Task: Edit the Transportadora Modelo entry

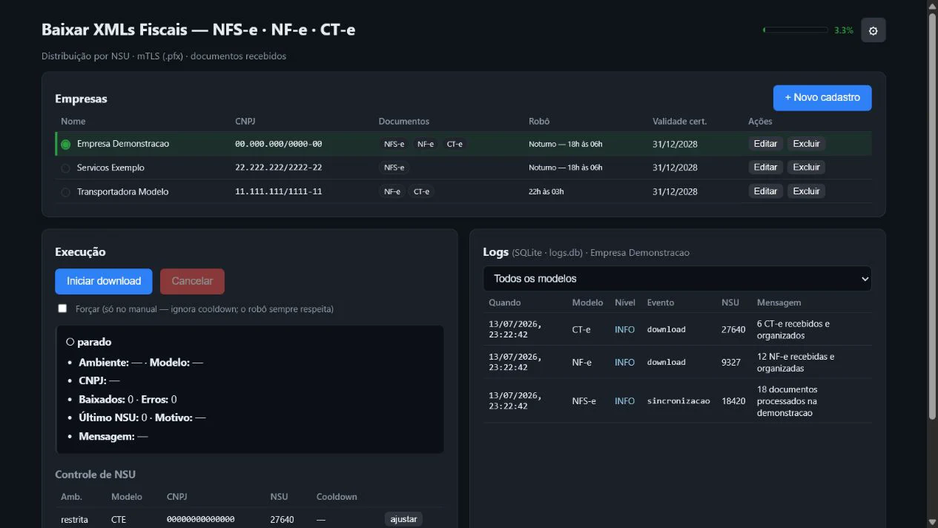Action: 765,191
